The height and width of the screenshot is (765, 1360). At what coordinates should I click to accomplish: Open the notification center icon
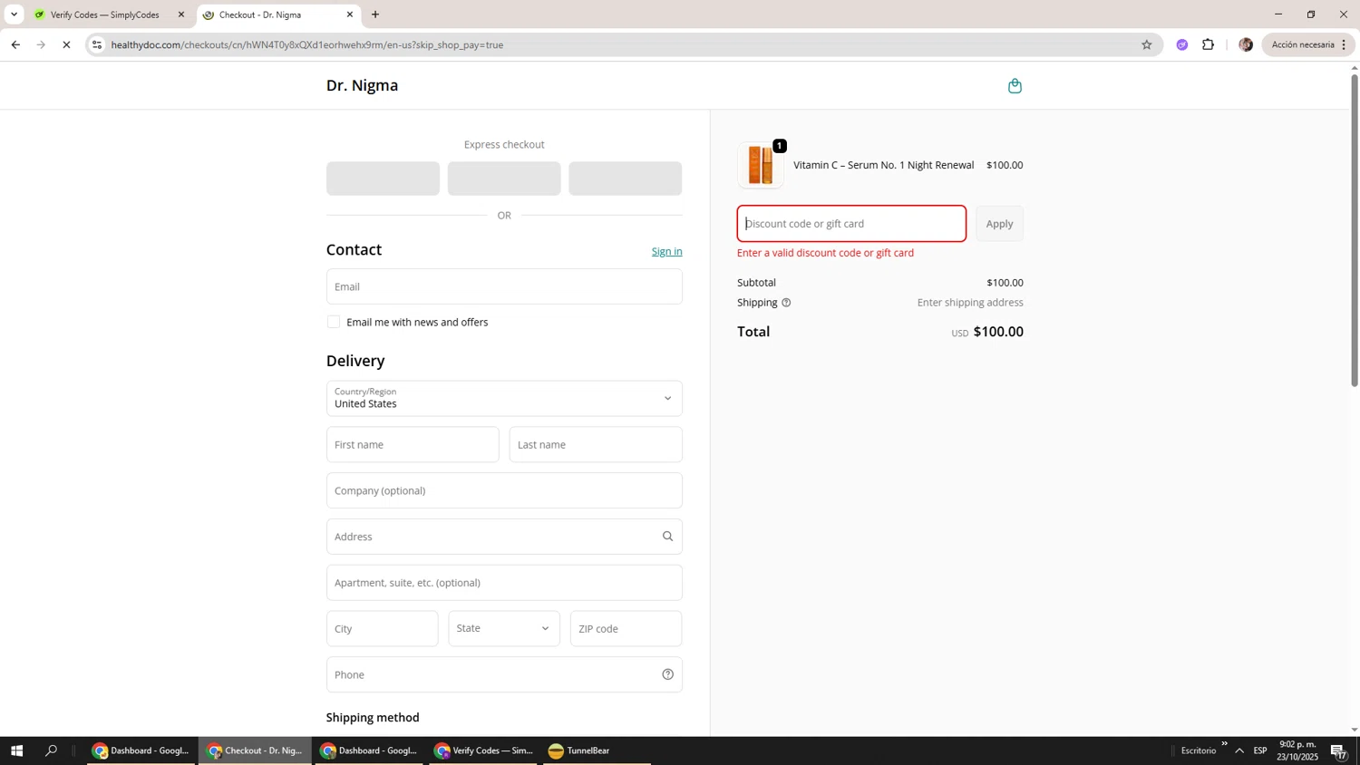(1338, 750)
